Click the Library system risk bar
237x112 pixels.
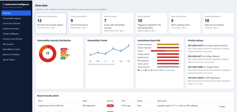pos(168,64)
